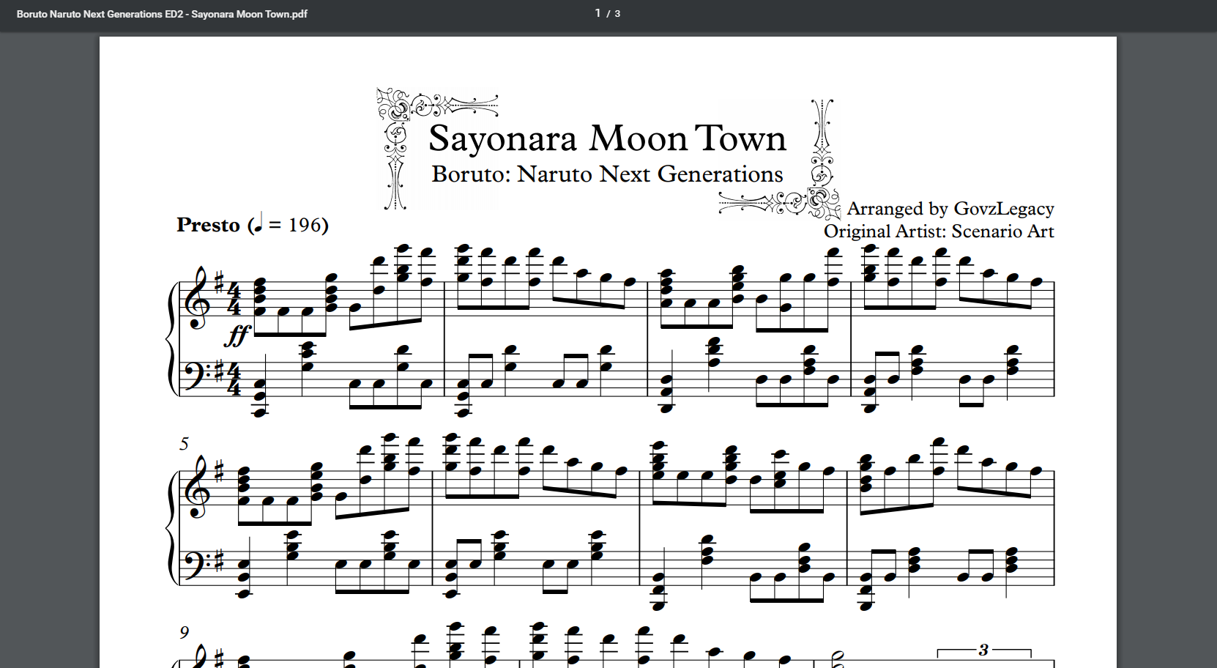Click the second system's bass clef
The image size is (1217, 668).
(196, 563)
